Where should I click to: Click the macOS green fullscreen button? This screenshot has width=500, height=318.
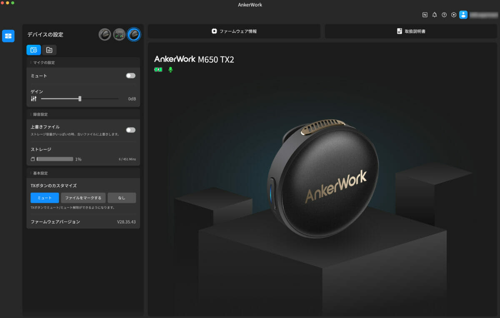click(x=13, y=3)
